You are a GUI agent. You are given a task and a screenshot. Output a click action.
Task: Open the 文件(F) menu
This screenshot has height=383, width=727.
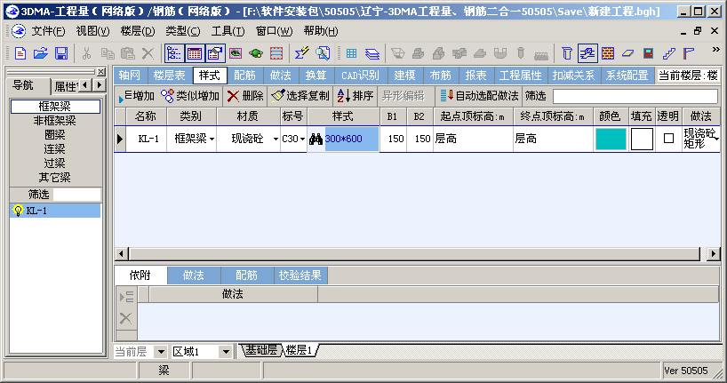click(48, 31)
